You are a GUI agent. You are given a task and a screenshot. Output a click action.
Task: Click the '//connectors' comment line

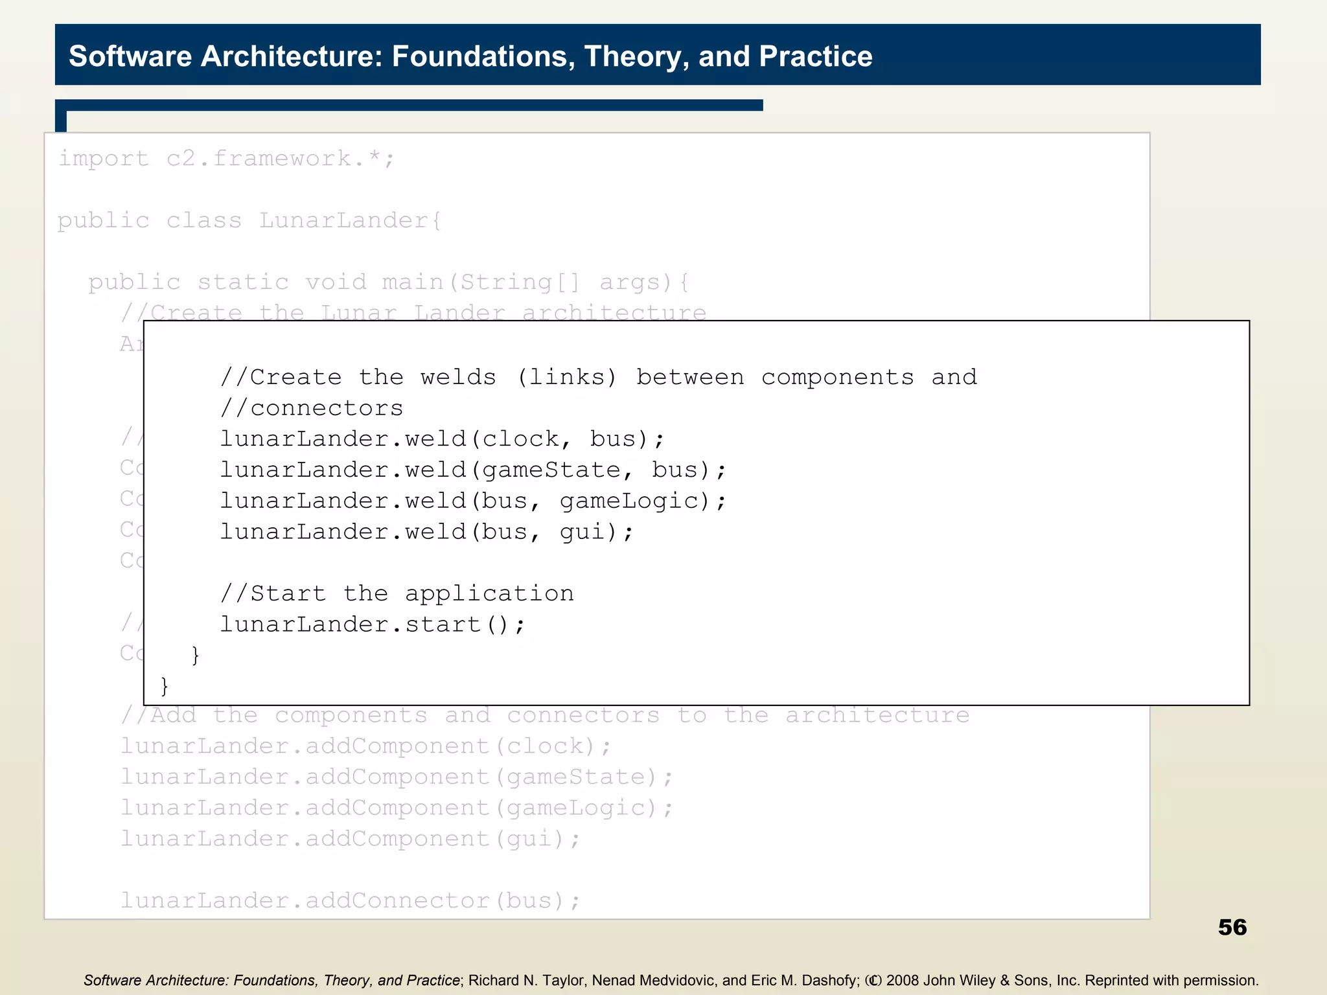pos(312,408)
